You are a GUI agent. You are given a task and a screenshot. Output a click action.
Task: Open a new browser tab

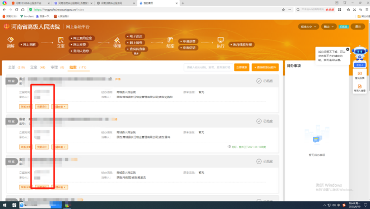pyautogui.click(x=183, y=3)
